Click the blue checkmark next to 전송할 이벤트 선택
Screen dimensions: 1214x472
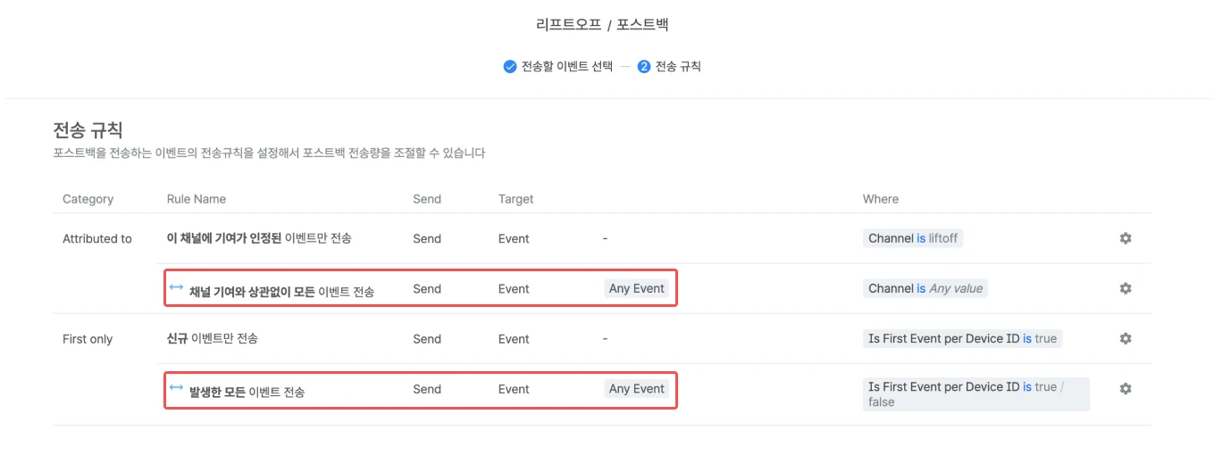[510, 66]
